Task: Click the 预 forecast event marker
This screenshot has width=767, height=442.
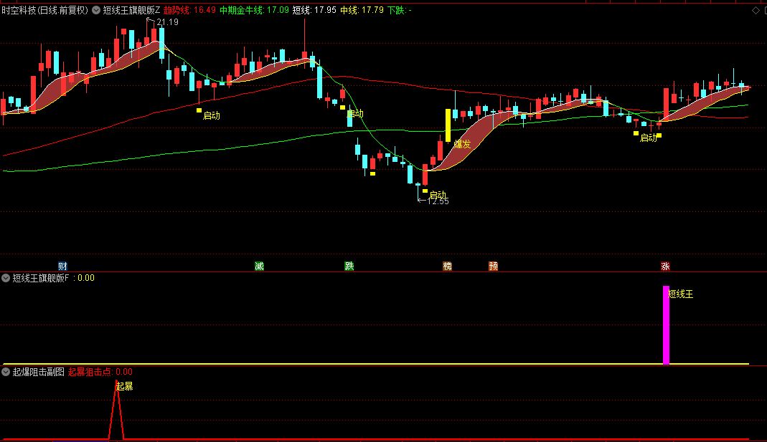Action: point(493,266)
